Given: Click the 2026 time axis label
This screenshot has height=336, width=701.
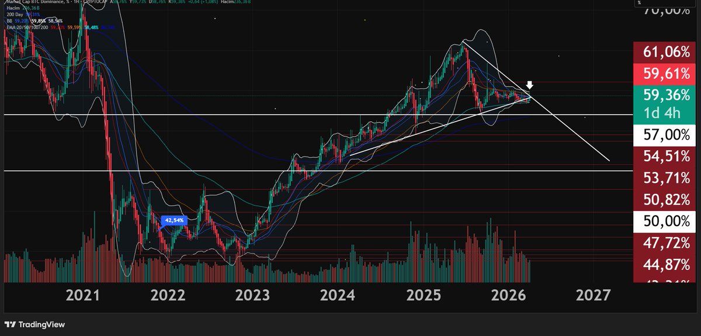Looking at the screenshot, I should pos(508,295).
